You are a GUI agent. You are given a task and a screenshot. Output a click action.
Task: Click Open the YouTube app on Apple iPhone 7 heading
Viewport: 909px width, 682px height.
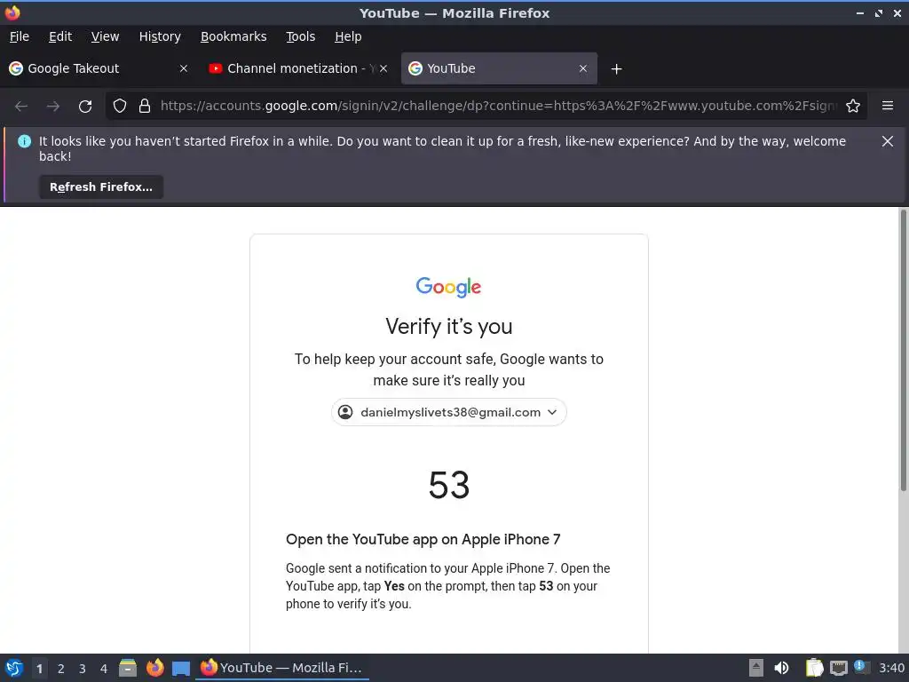pyautogui.click(x=423, y=539)
